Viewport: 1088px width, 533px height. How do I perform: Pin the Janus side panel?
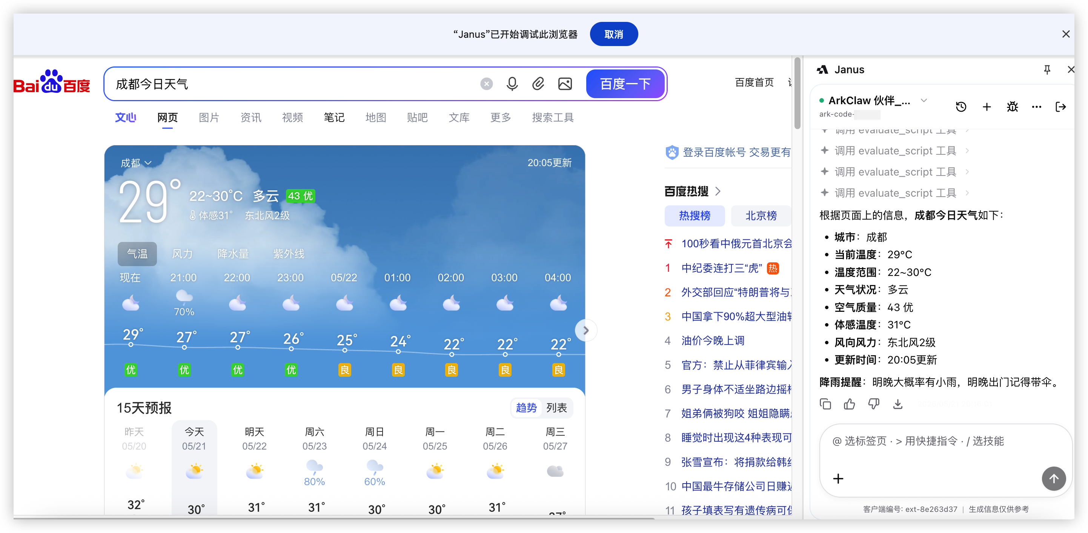point(1047,70)
